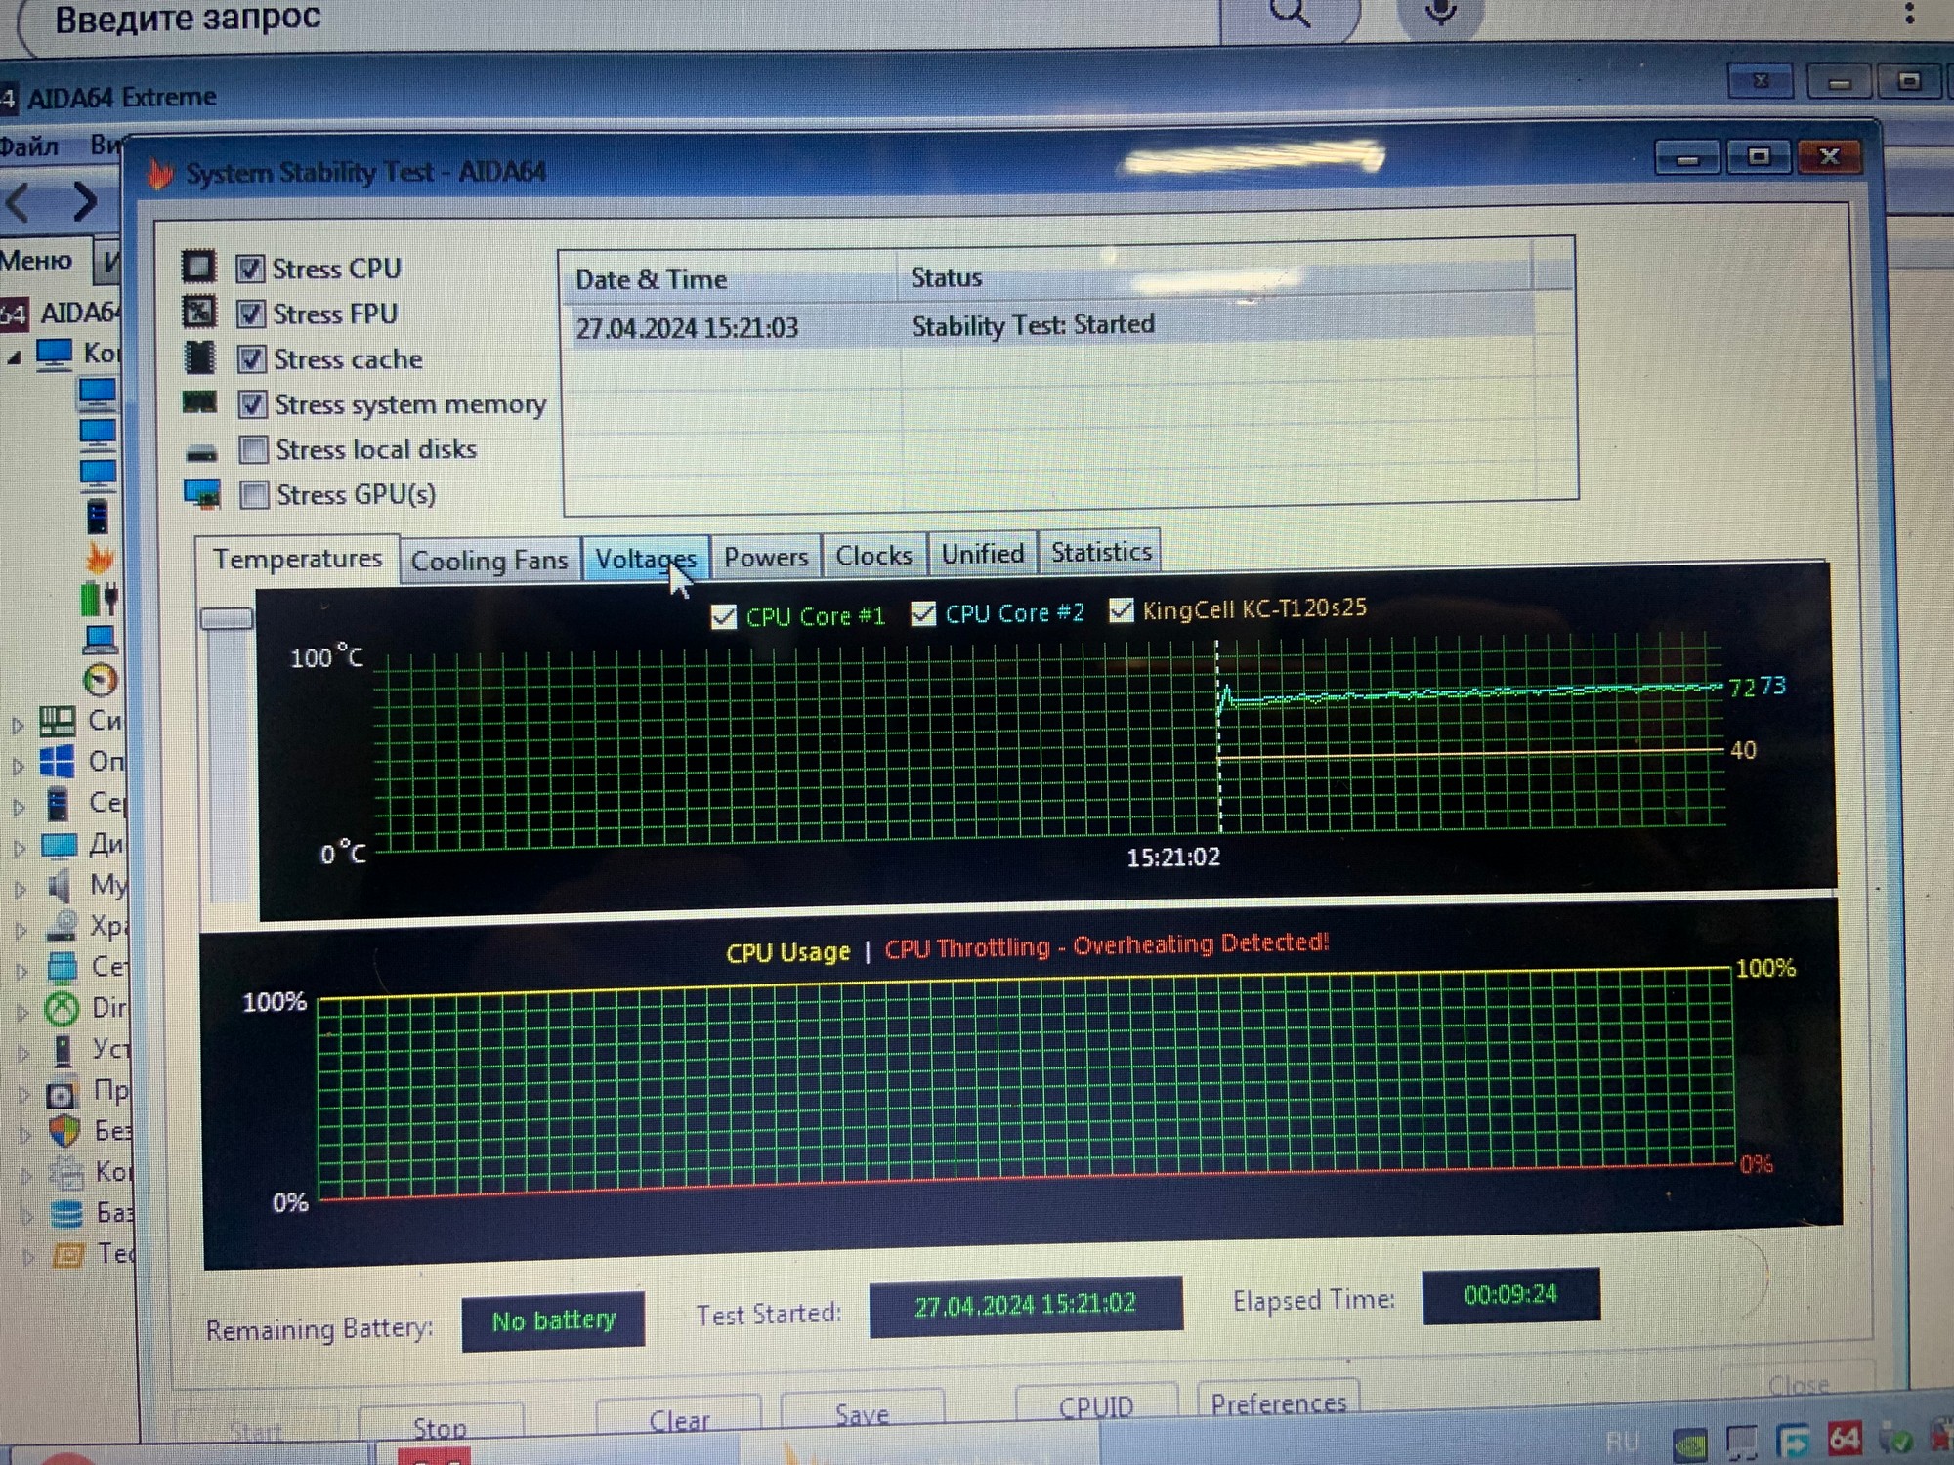Viewport: 1954px width, 1465px height.
Task: Click the shield security icon in sidebar tree
Action: point(64,1131)
